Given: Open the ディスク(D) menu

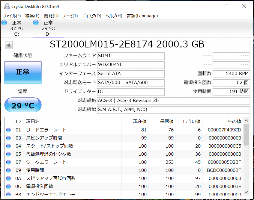Looking at the screenshot, I should click(92, 16).
